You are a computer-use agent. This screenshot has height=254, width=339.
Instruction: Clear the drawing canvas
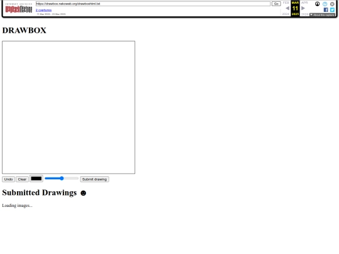22,179
